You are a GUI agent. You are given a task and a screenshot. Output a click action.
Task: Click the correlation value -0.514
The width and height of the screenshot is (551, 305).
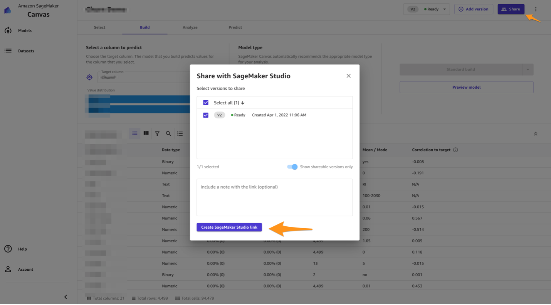pyautogui.click(x=418, y=229)
